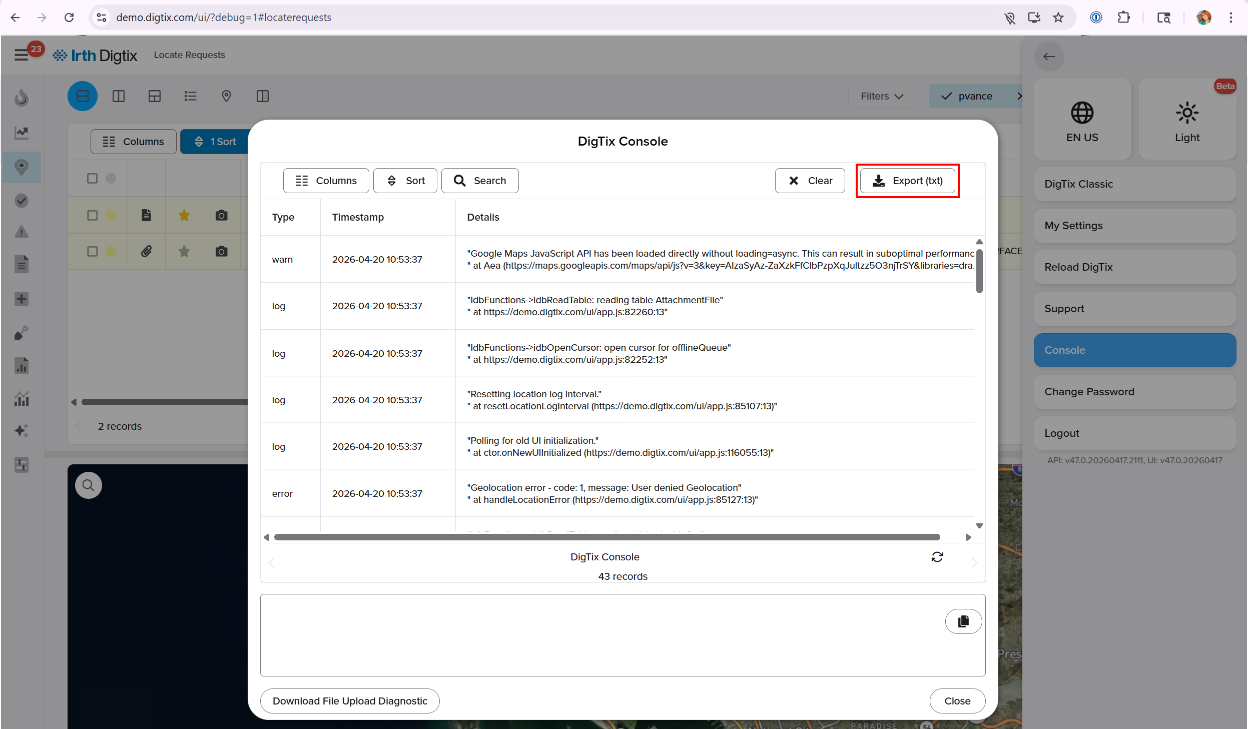Viewport: 1248px width, 729px height.
Task: Click the back arrow in settings panel
Action: click(1049, 57)
